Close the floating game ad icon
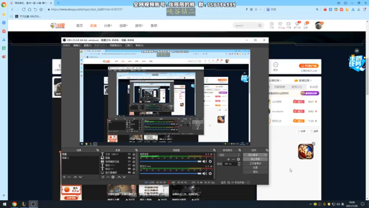Image resolution: width=369 pixels, height=208 pixels. (313, 144)
